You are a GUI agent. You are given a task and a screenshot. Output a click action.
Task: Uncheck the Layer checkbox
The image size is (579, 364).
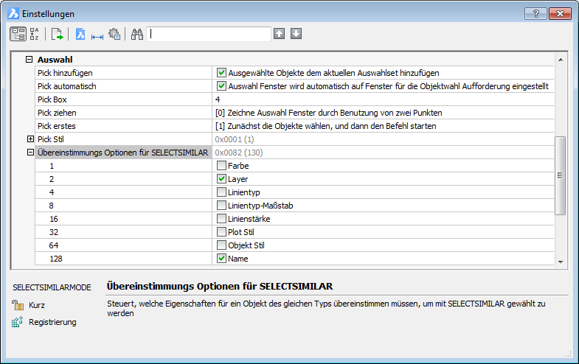click(x=221, y=179)
